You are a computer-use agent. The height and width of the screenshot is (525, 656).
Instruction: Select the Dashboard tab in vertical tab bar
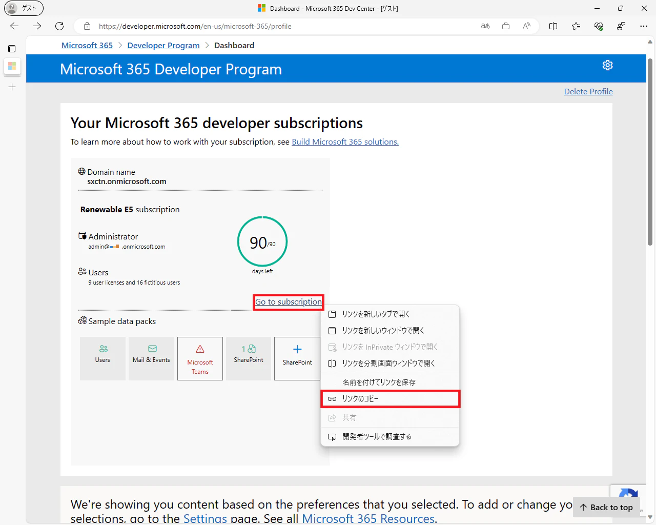pyautogui.click(x=12, y=66)
